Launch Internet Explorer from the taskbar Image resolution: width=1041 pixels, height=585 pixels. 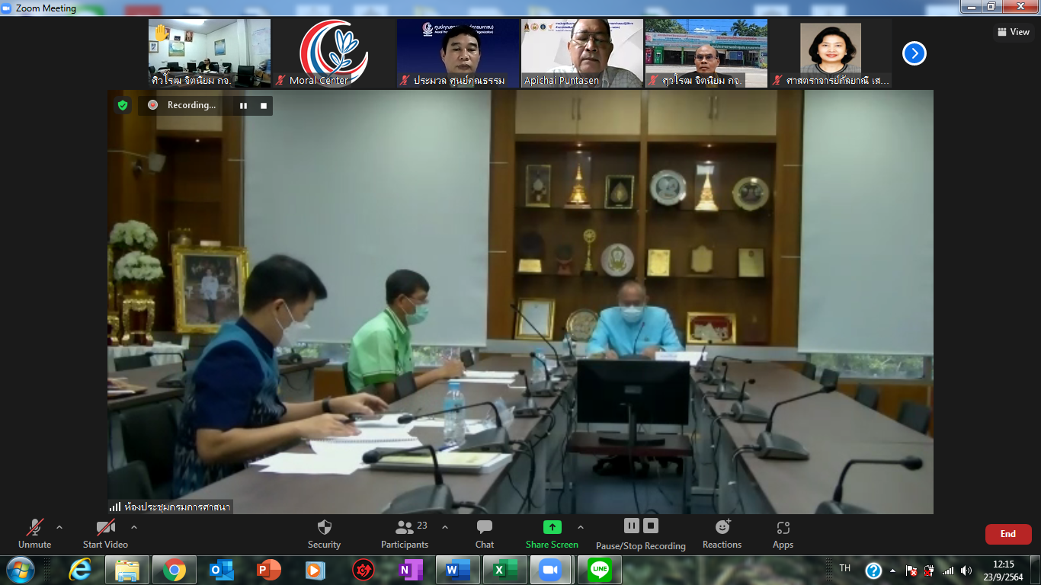point(80,570)
